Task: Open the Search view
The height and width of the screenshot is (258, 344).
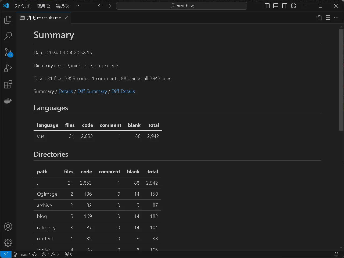Action: click(x=8, y=36)
